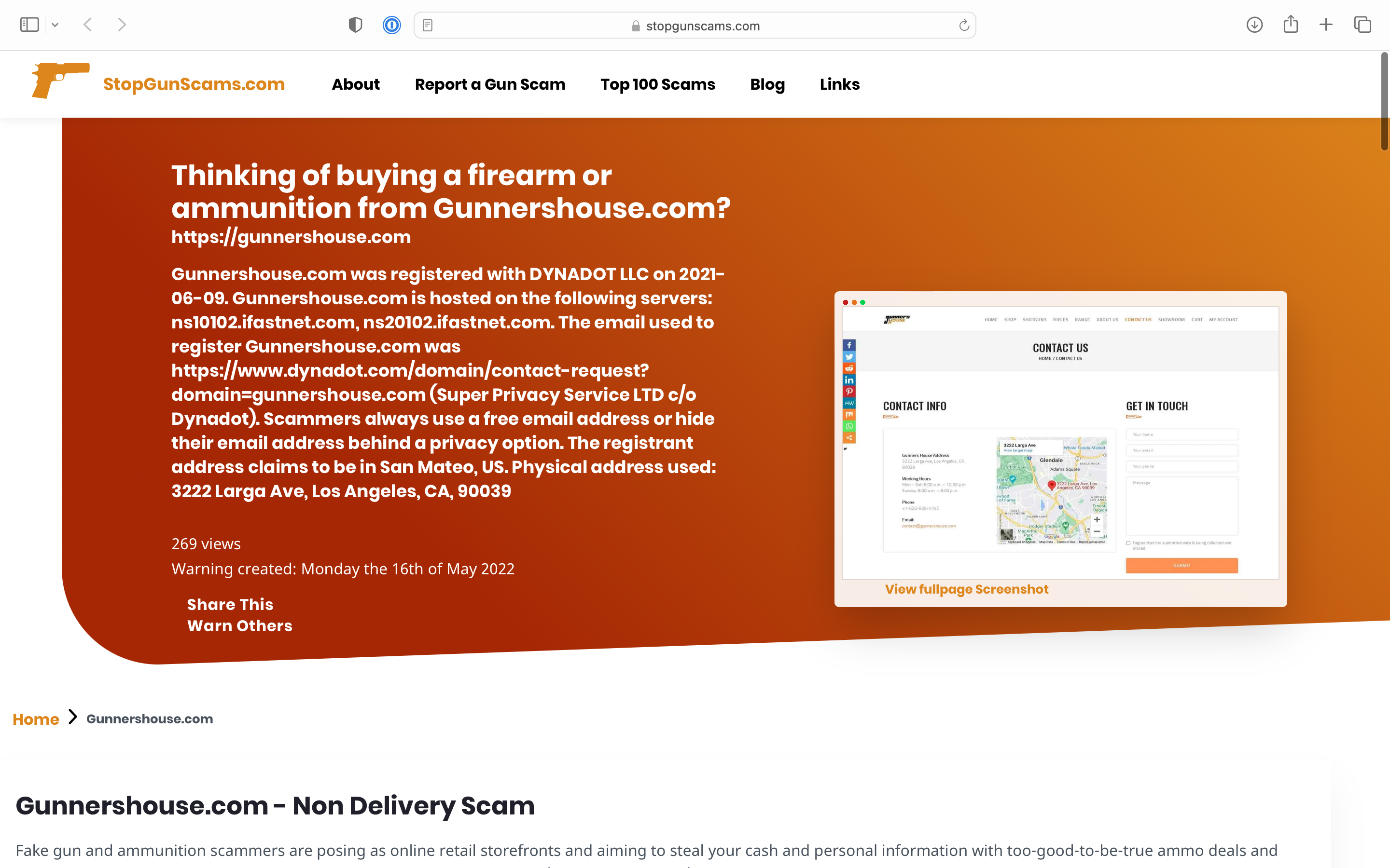The height and width of the screenshot is (868, 1390).
Task: Open the Links menu item
Action: [840, 84]
